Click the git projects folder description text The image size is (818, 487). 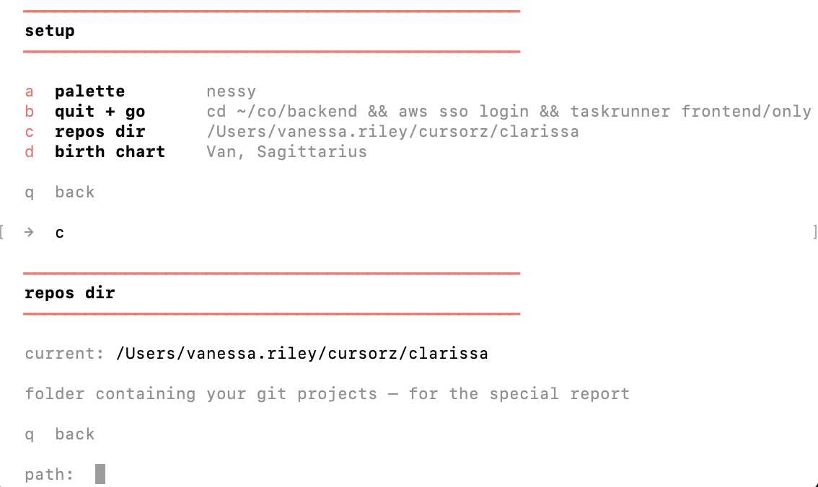pos(327,394)
